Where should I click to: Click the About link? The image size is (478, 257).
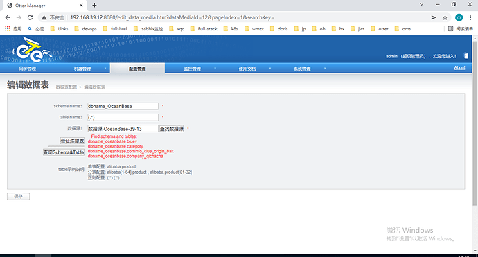point(459,68)
